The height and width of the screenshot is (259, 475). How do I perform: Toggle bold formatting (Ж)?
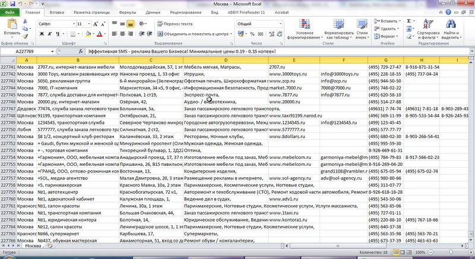point(42,34)
